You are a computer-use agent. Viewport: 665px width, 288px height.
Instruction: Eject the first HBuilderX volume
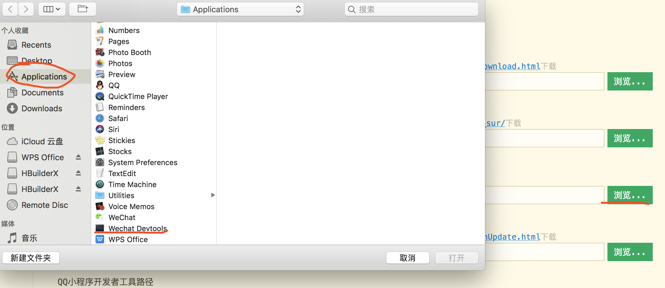pyautogui.click(x=78, y=173)
